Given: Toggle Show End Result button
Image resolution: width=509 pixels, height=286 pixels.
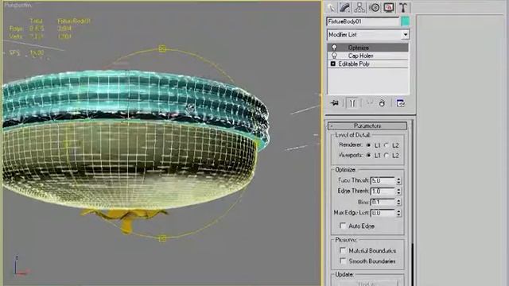Looking at the screenshot, I should [352, 103].
